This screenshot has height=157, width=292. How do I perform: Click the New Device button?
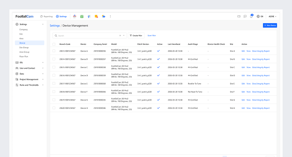pos(270,25)
